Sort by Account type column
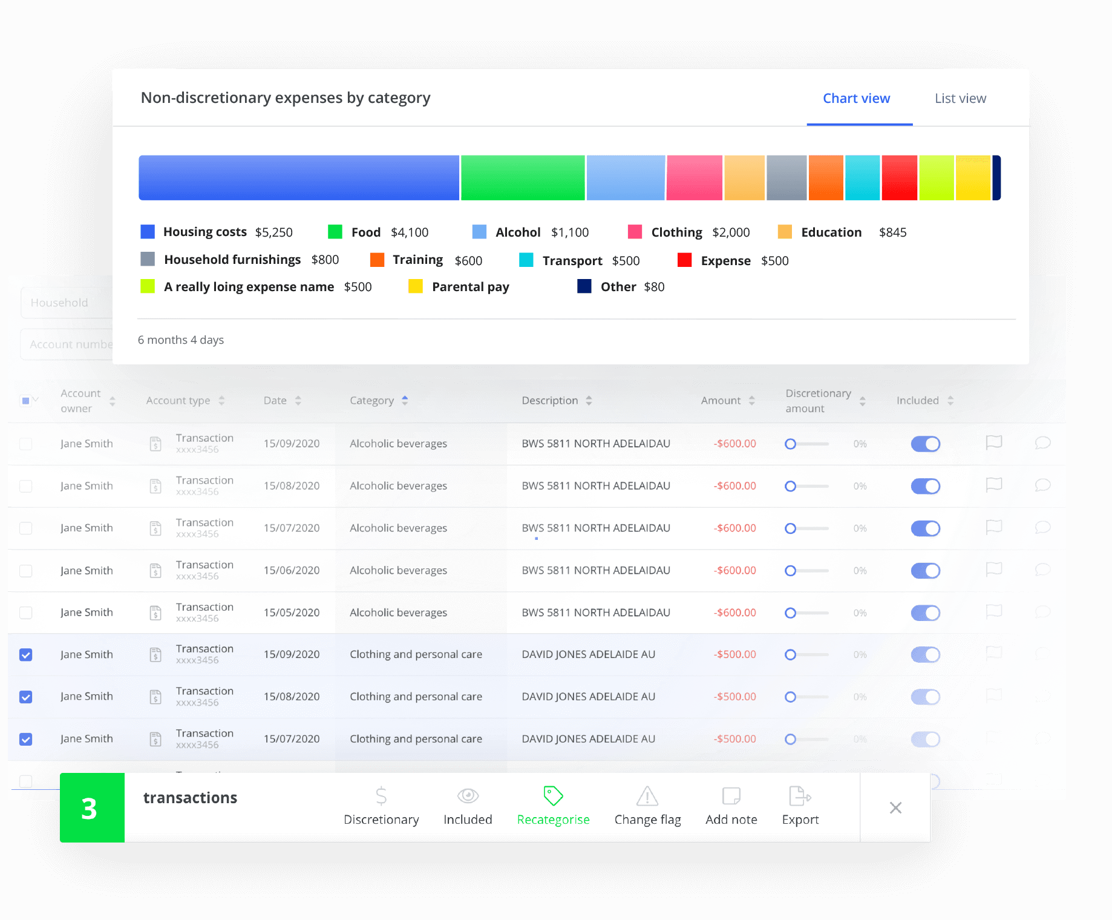The width and height of the screenshot is (1112, 920). (x=221, y=401)
